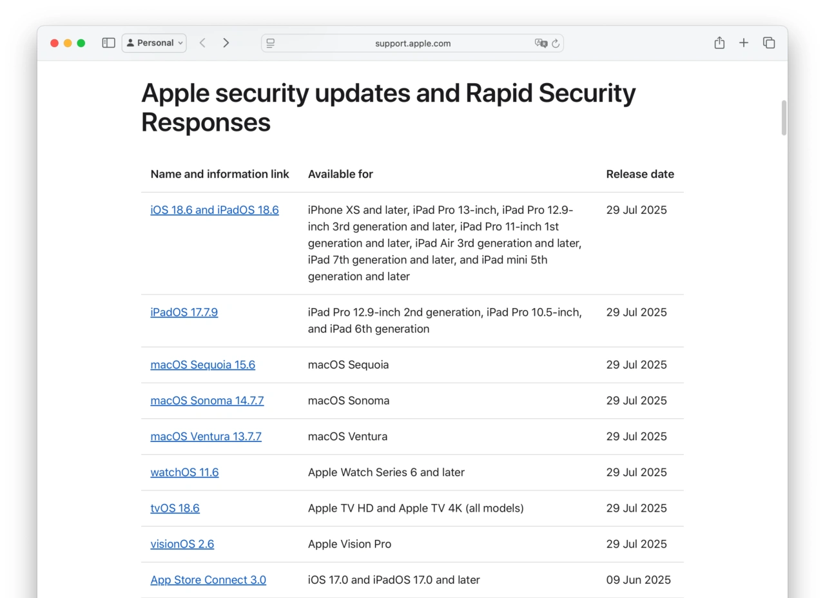Viewport: 825px width, 598px height.
Task: Click the translate page icon
Action: click(540, 43)
